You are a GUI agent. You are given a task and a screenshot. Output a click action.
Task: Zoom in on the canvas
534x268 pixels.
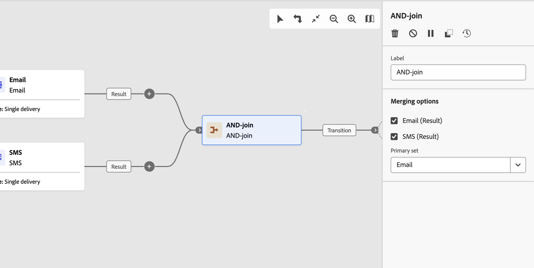(x=352, y=19)
